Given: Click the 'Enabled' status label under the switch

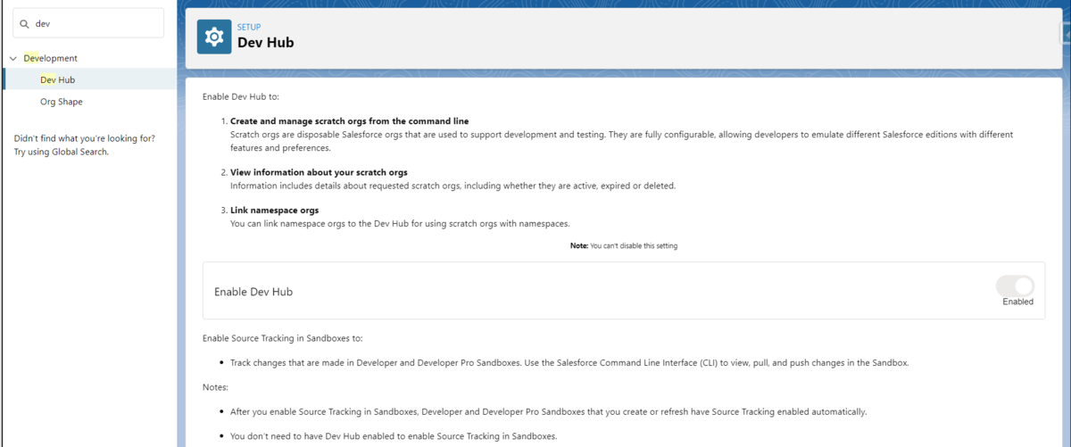Looking at the screenshot, I should 1017,302.
